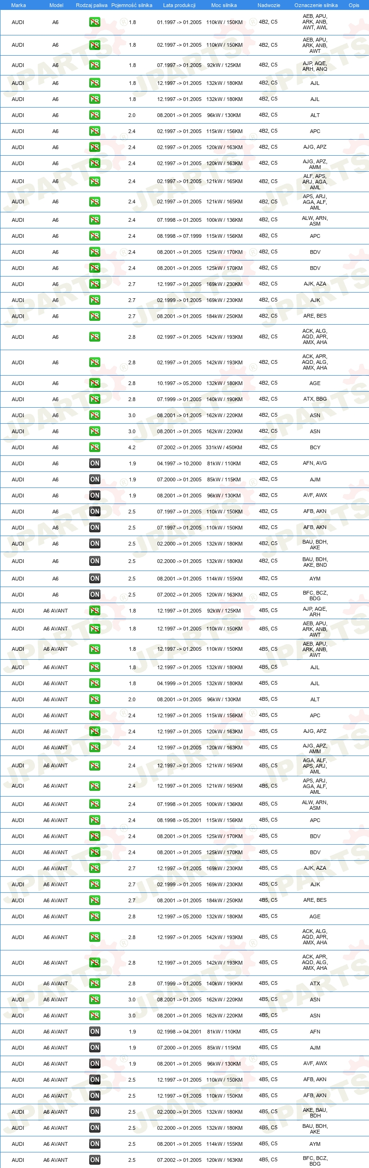This screenshot has width=369, height=1168.
Task: Click the Nadwozie column header
Action: click(x=269, y=5)
